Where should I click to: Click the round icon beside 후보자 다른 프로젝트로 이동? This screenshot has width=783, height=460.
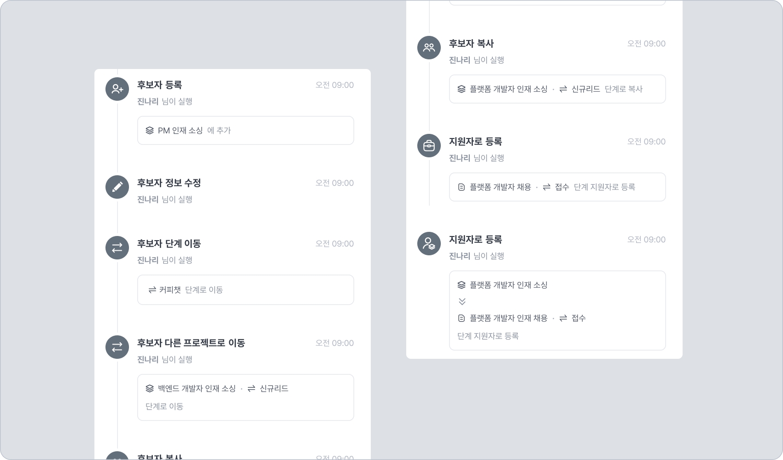coord(117,347)
